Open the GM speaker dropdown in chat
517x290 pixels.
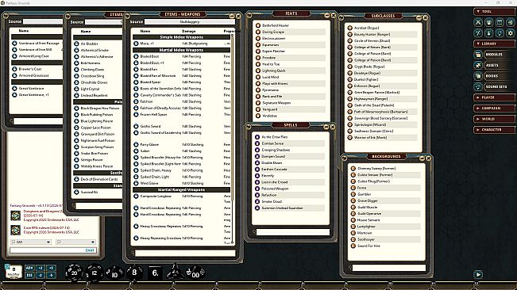[31, 242]
